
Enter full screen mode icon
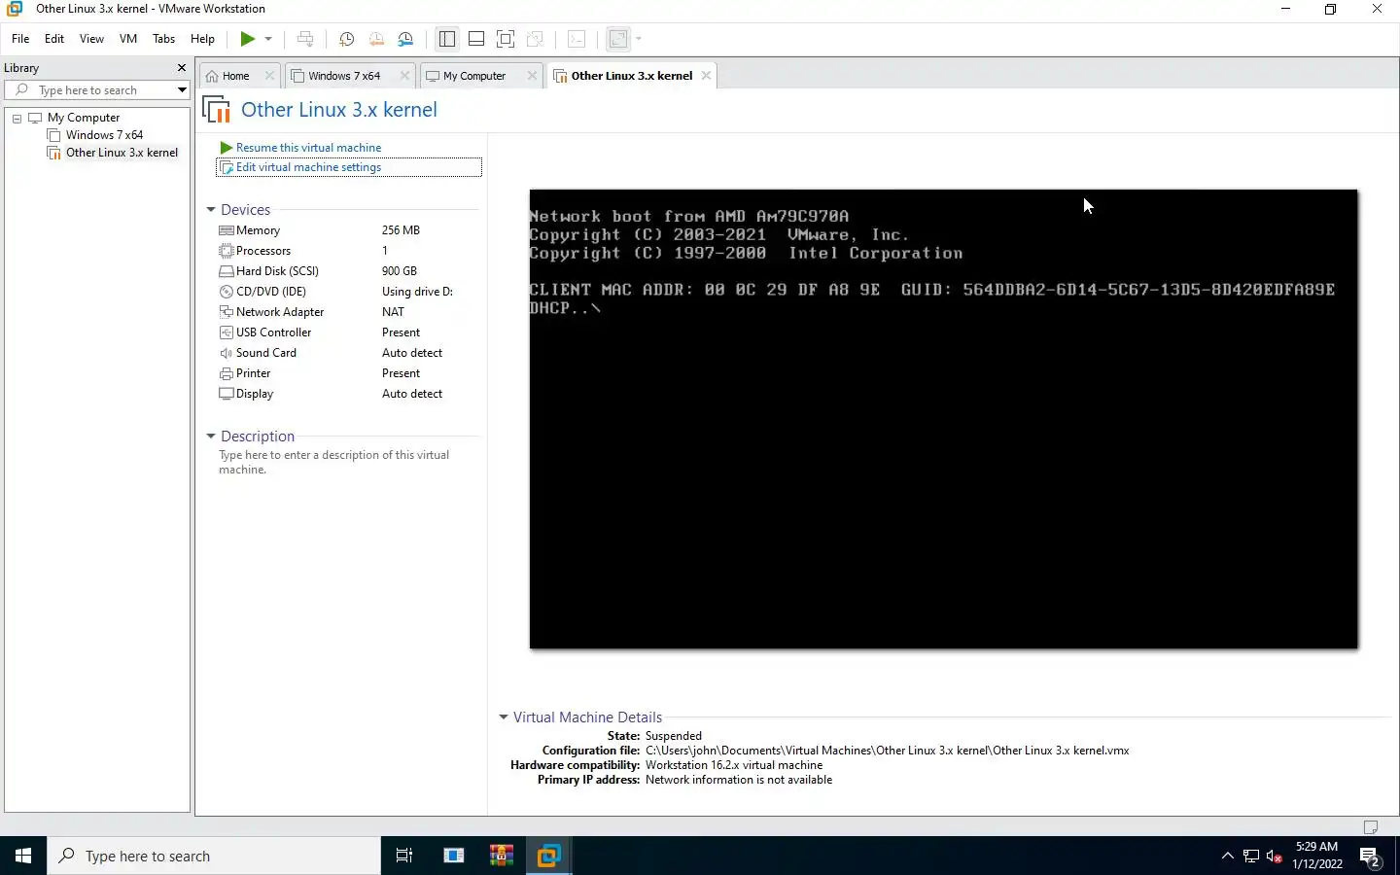pos(506,39)
